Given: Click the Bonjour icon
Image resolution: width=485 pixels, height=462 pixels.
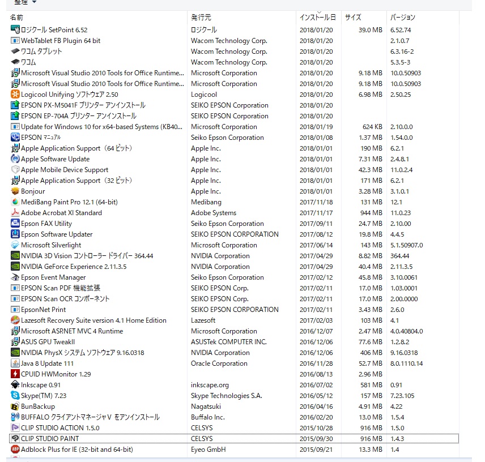Looking at the screenshot, I should coord(15,191).
